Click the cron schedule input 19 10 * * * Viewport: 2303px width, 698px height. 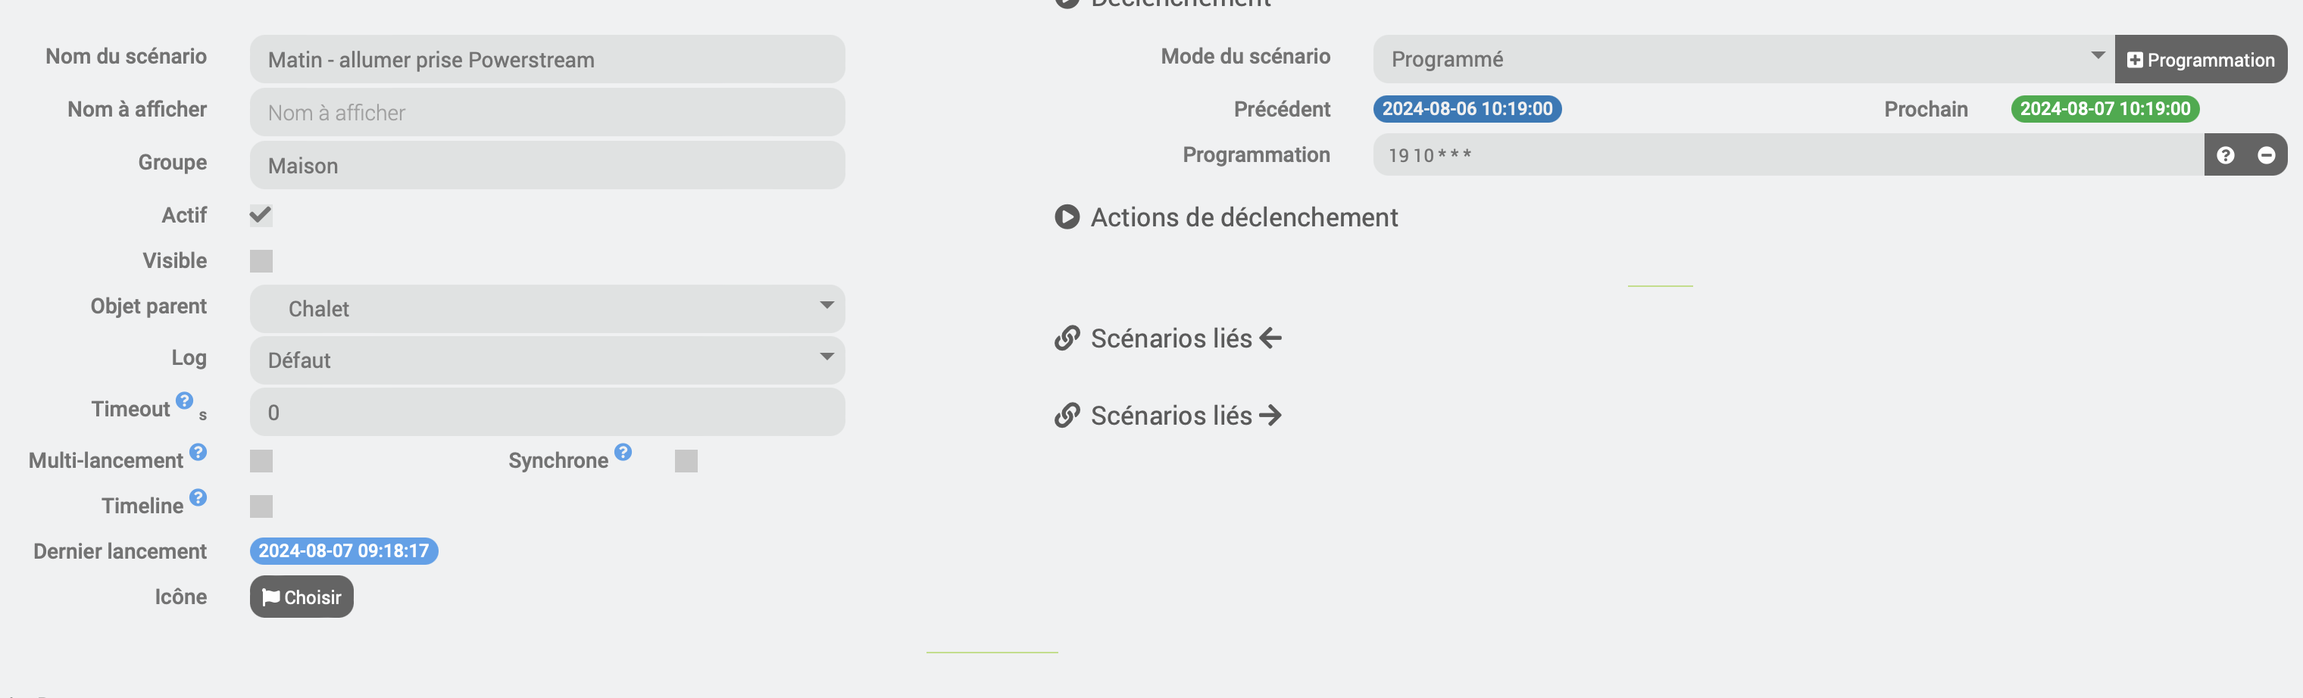point(1788,155)
